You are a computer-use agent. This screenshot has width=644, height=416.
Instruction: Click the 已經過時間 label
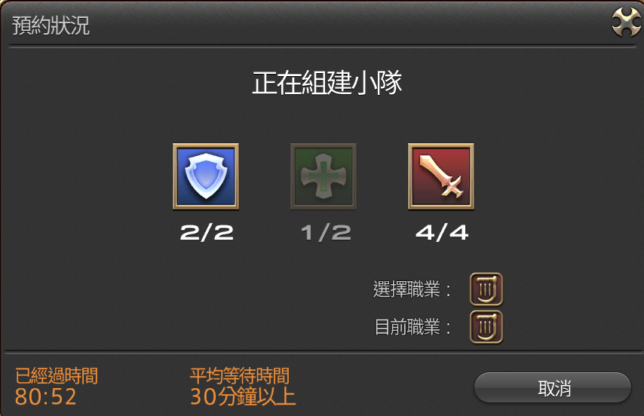[x=57, y=376]
